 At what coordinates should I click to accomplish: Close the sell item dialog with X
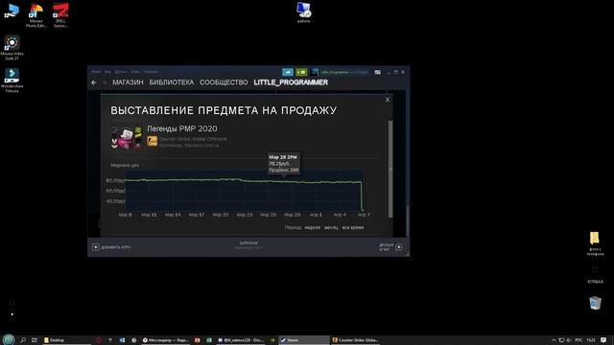tap(388, 100)
